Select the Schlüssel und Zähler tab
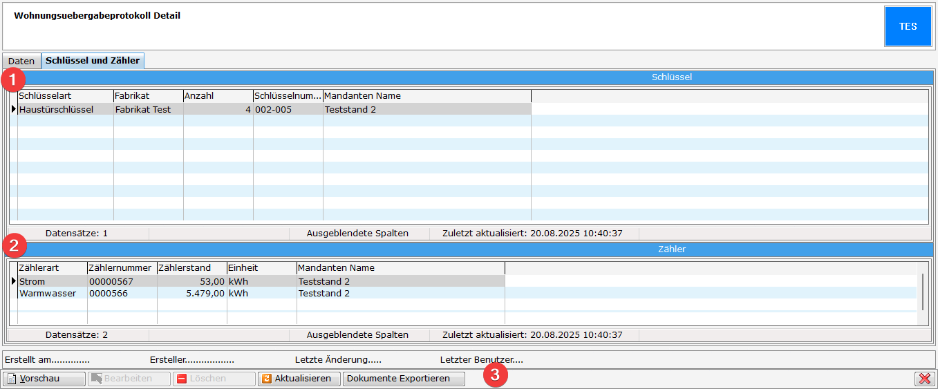The width and height of the screenshot is (938, 389). pos(93,61)
